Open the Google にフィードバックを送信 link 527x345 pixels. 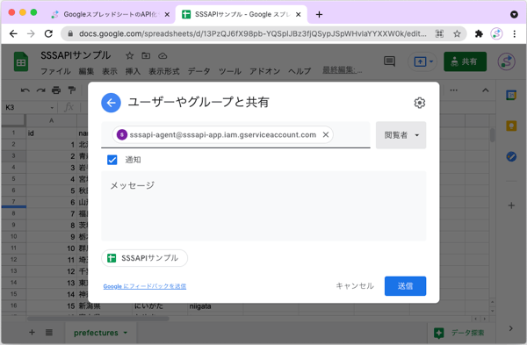pyautogui.click(x=145, y=286)
